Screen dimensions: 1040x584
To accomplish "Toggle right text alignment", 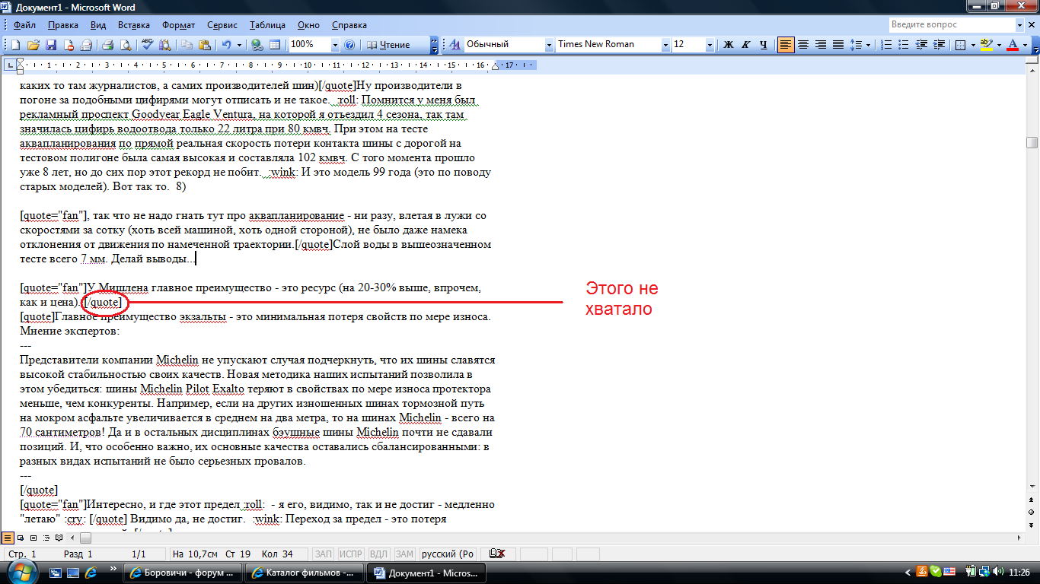I will coord(820,45).
